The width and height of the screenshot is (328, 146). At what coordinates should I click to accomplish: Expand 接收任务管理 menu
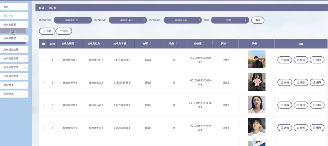tap(14, 59)
